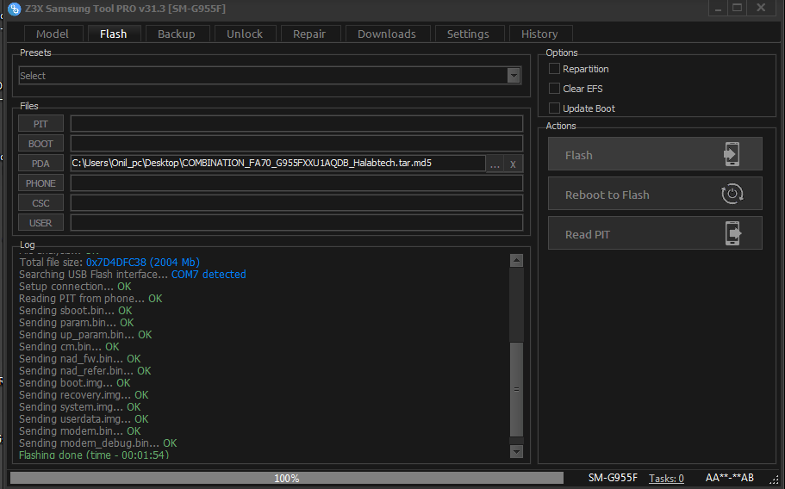Click the log scrollbar up arrow
Image resolution: width=785 pixels, height=489 pixels.
[x=516, y=261]
